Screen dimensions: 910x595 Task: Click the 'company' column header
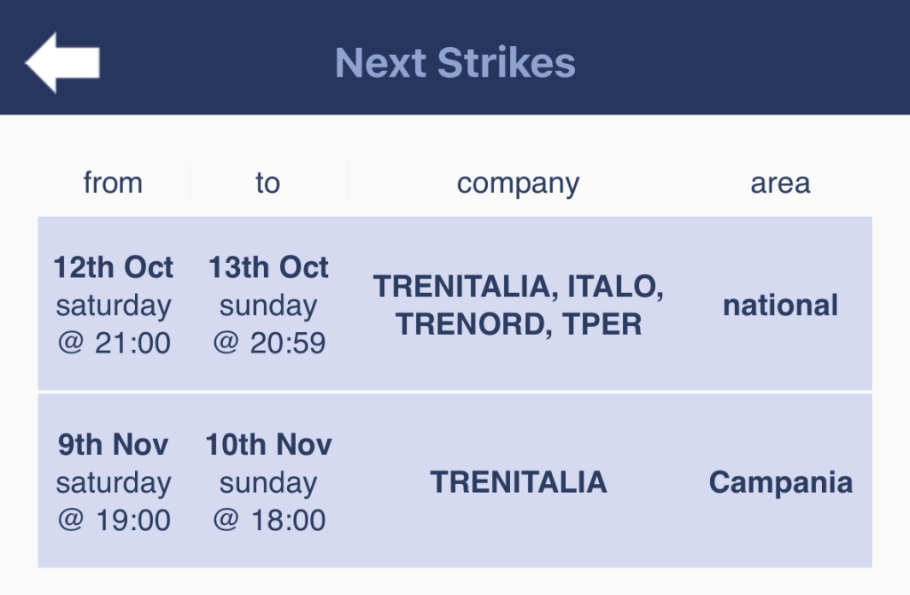tap(518, 183)
